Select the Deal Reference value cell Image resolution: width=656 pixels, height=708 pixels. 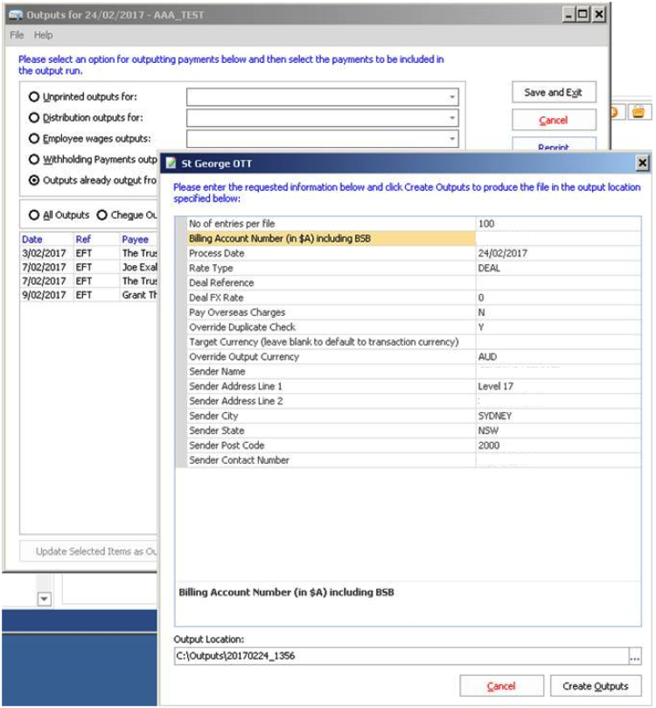point(557,283)
